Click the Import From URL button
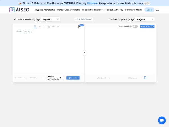The width and height of the screenshot is (169, 127). click(84, 19)
